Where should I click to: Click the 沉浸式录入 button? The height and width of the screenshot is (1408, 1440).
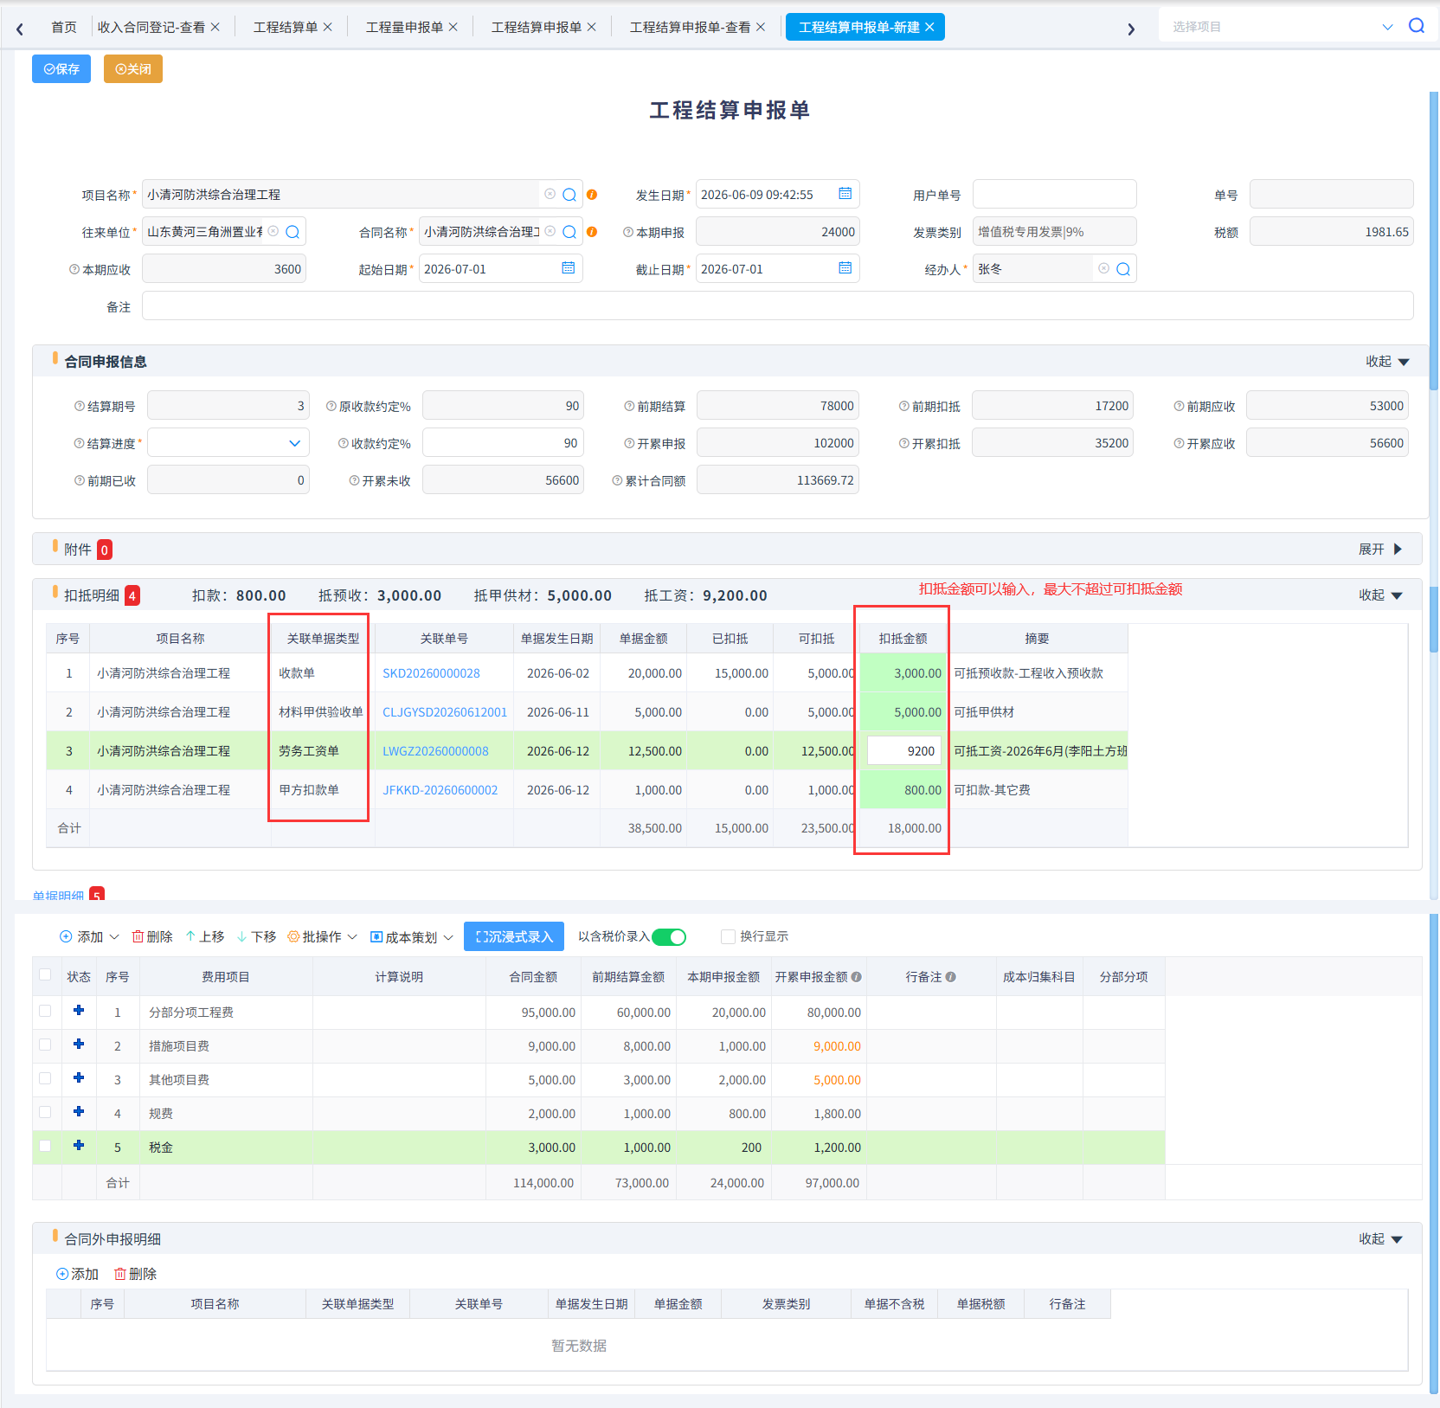click(x=514, y=936)
